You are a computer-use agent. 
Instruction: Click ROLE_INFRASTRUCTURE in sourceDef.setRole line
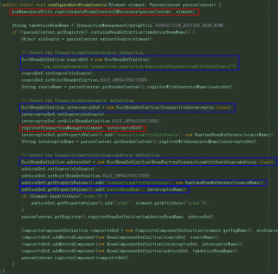coord(123,80)
